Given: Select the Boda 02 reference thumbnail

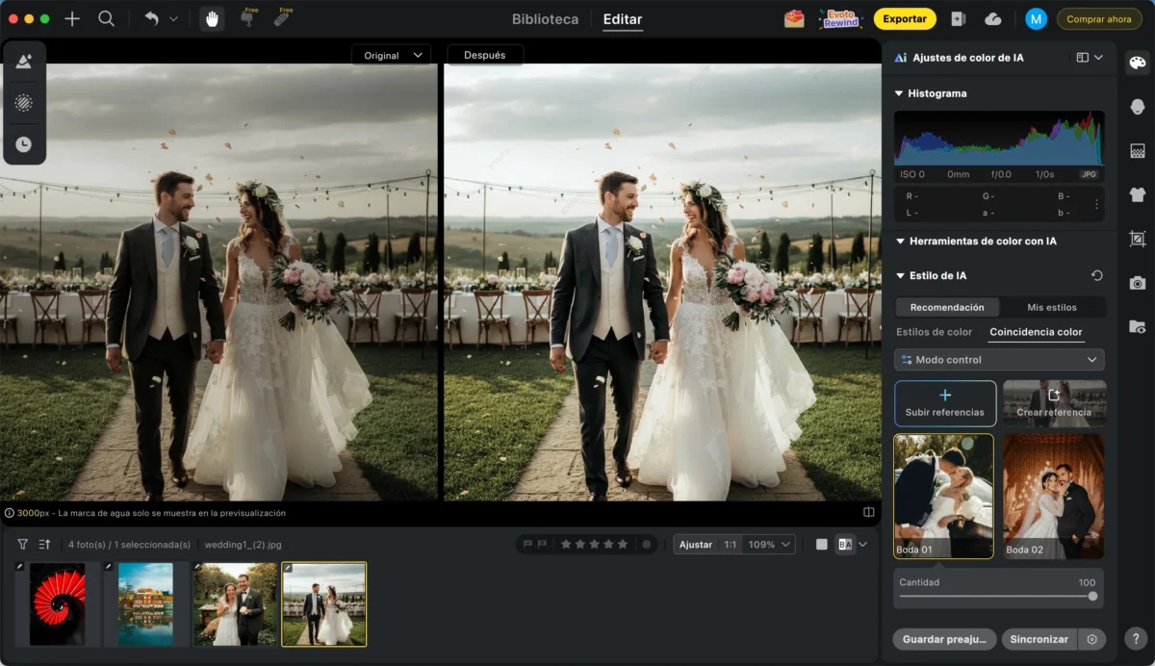Looking at the screenshot, I should (x=1053, y=496).
